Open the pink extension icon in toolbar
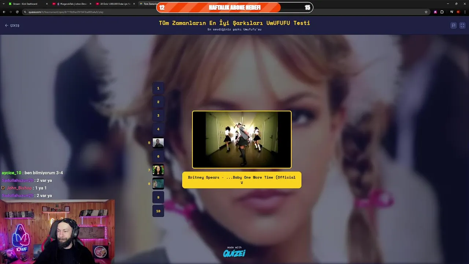 point(435,12)
